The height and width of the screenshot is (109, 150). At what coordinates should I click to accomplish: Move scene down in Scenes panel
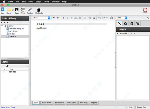[x=1, y=66]
